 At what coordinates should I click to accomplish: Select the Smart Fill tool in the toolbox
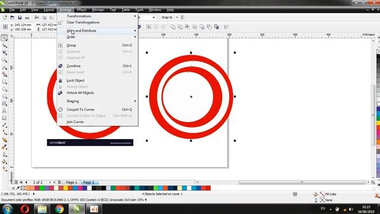coord(4,75)
